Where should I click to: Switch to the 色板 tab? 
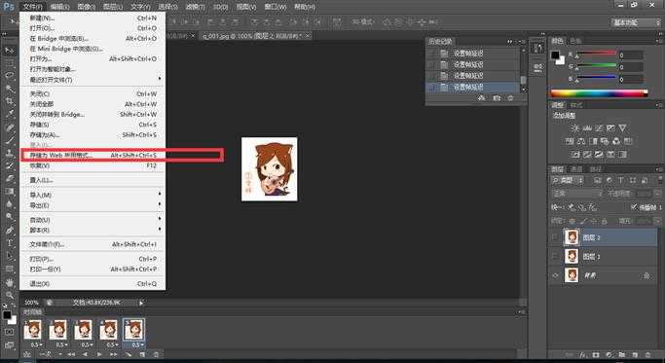[x=575, y=41]
